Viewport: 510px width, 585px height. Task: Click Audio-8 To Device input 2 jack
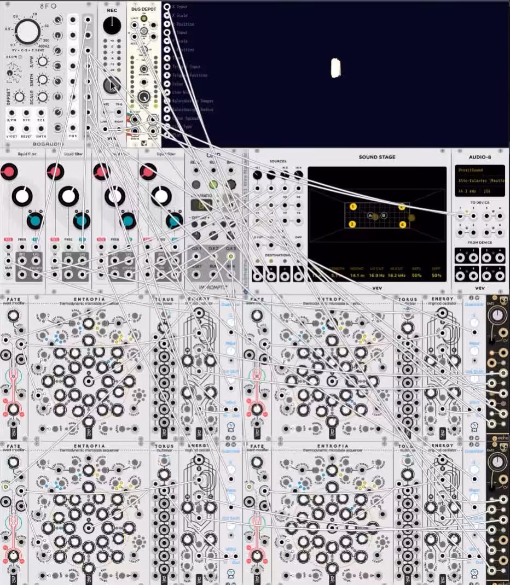pyautogui.click(x=473, y=216)
